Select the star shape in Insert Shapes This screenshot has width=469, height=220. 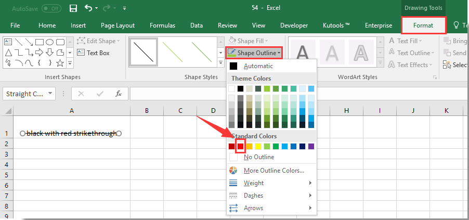tap(60, 63)
